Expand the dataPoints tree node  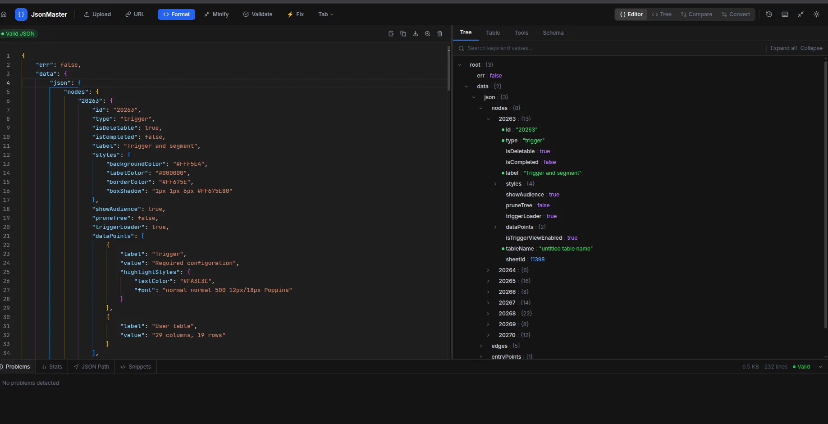(495, 227)
